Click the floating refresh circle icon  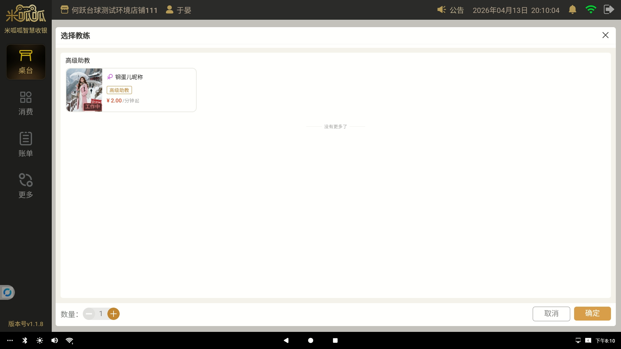coord(7,292)
